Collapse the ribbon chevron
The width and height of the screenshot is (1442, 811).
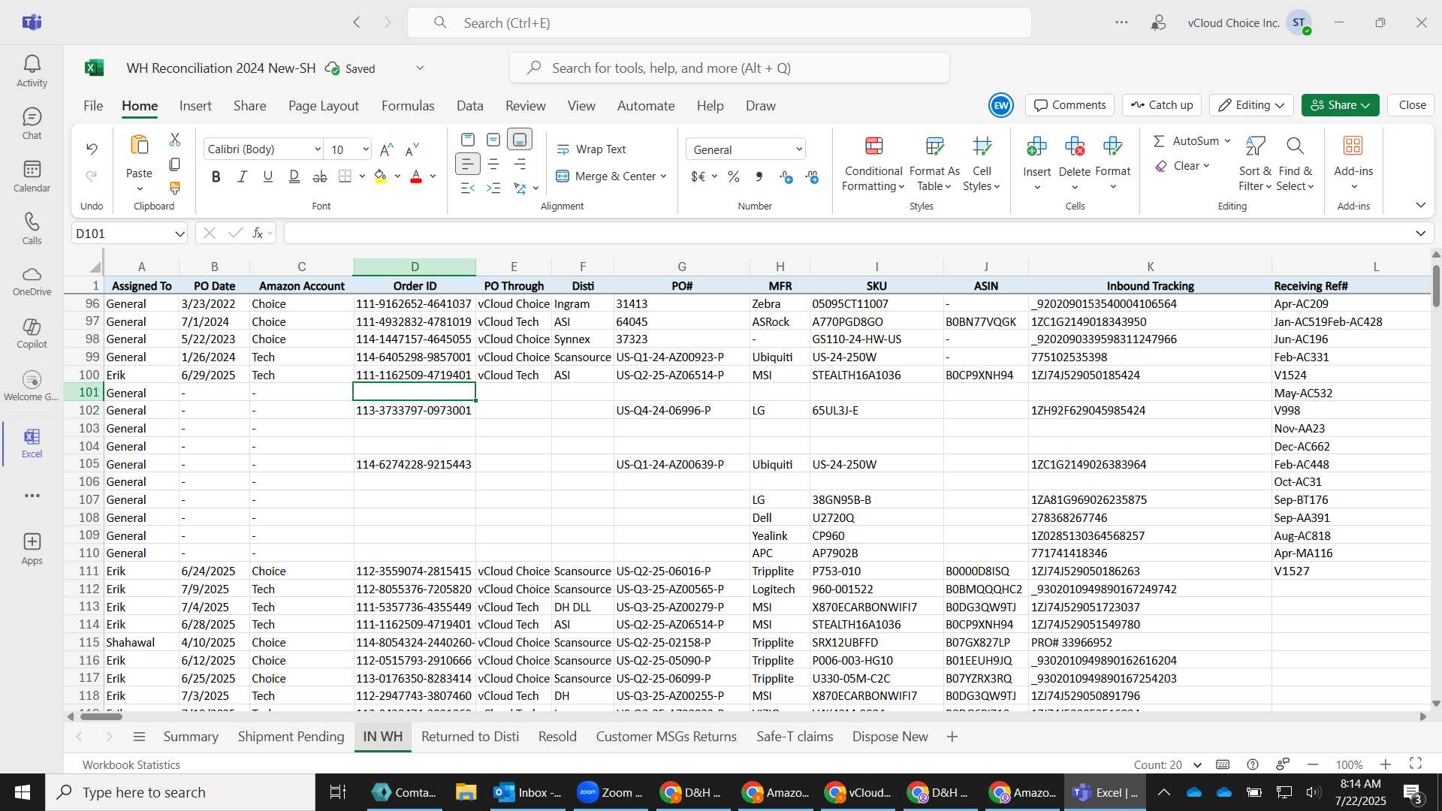point(1420,205)
